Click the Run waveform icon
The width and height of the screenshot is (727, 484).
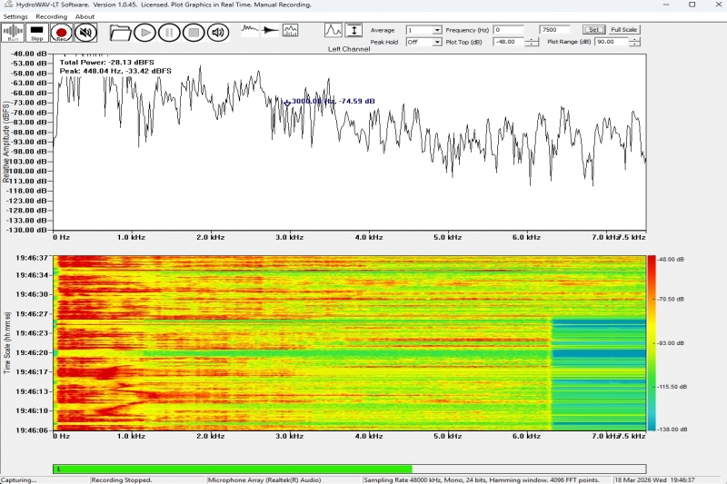(x=13, y=34)
